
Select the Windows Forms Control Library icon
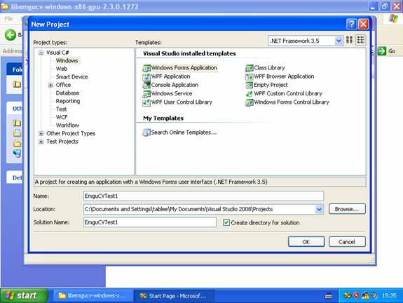(250, 102)
